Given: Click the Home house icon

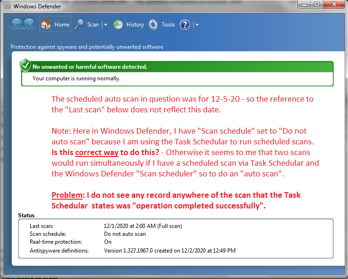Looking at the screenshot, I should pos(46,24).
